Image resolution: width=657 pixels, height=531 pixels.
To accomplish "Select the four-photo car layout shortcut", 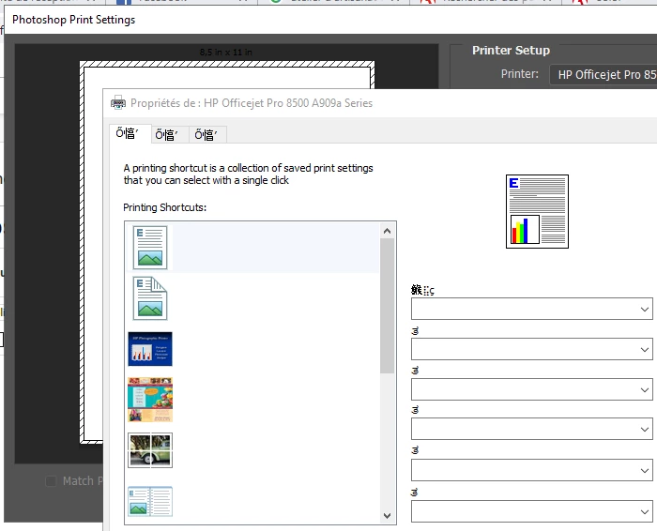I will click(150, 450).
